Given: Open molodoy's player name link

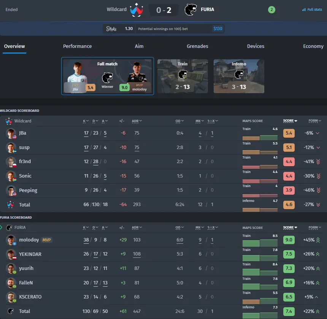Looking at the screenshot, I should (29, 240).
